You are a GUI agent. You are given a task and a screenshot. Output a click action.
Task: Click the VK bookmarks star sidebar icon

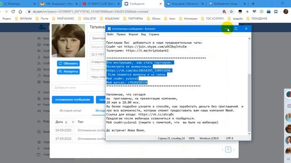coord(39,92)
